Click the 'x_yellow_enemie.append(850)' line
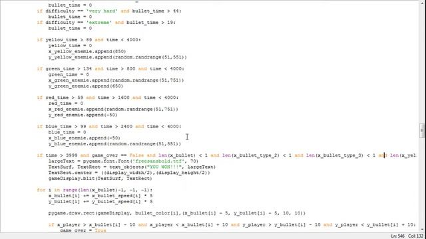Viewport: 426px width, 239px height. [87, 52]
